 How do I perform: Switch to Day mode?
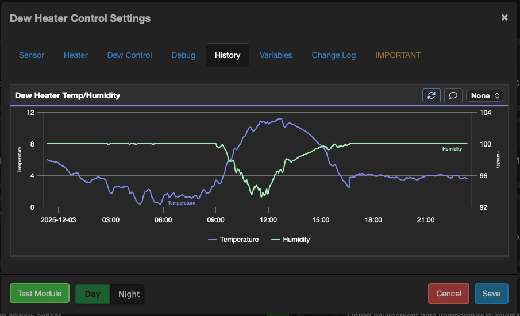93,294
